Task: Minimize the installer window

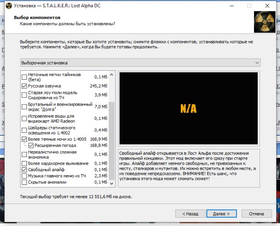Action: pos(232,6)
